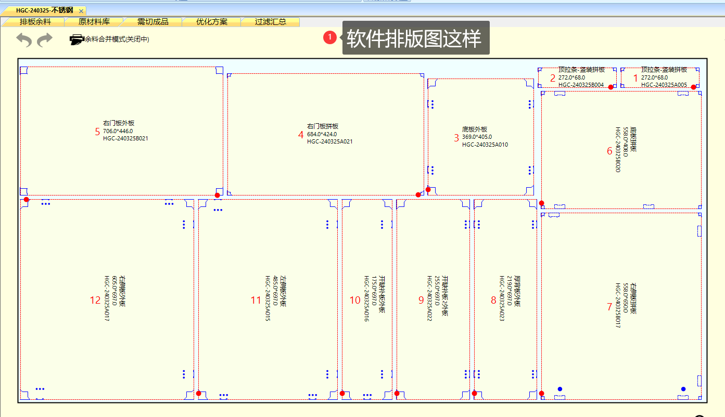Select part 6 底板拼板 piece
Screen dimensions: 725x417
pos(621,150)
